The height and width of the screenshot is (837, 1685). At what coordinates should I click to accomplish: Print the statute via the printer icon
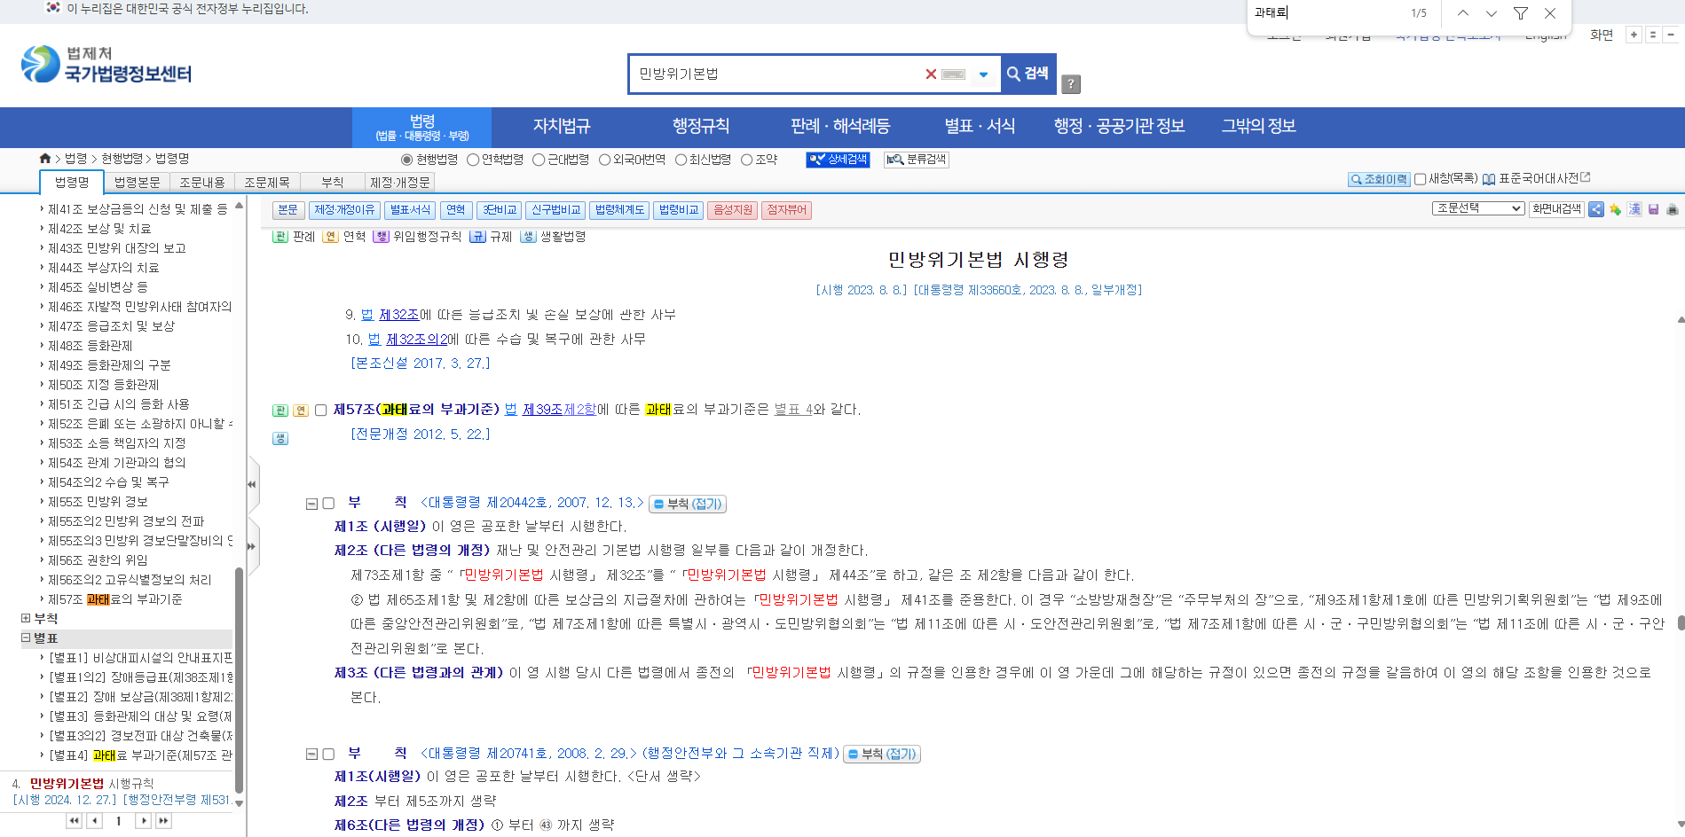tap(1673, 210)
